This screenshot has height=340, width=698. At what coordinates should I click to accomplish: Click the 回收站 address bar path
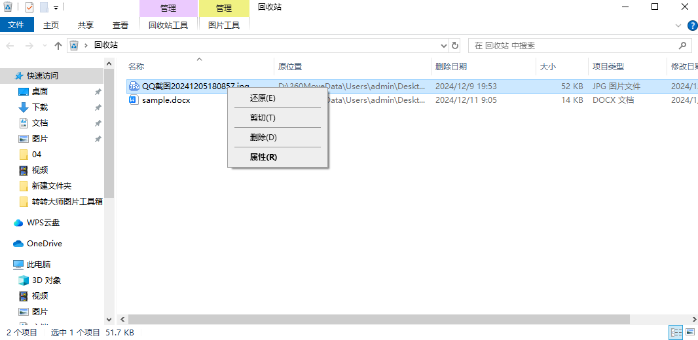pos(106,45)
